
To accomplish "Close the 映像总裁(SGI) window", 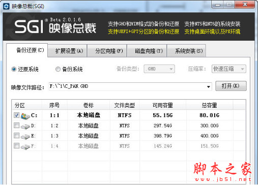I will point(245,5).
